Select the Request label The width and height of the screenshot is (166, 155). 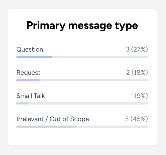tap(28, 73)
